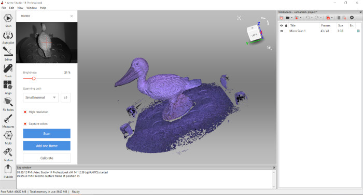
Task: Open the Autopilot tool
Action: coord(8,37)
